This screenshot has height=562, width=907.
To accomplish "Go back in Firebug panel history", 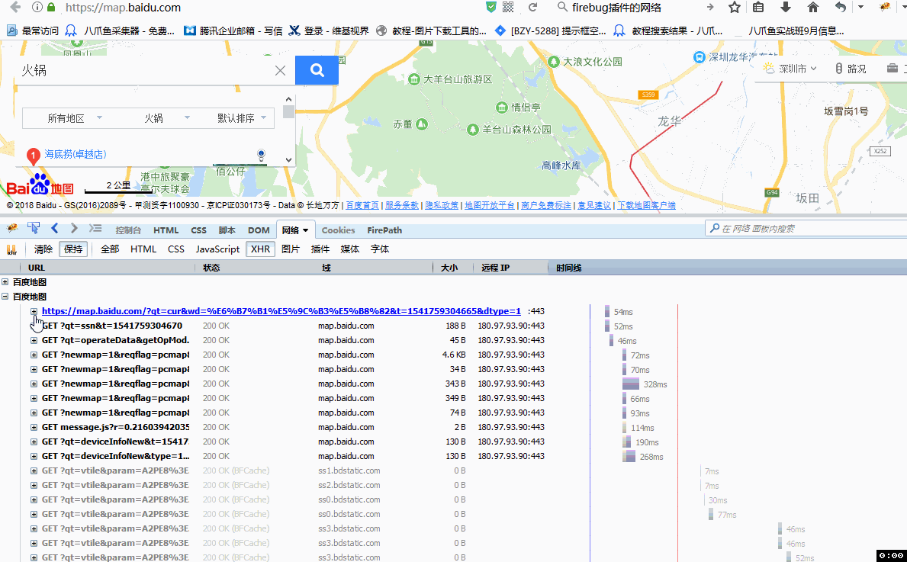I will (54, 229).
